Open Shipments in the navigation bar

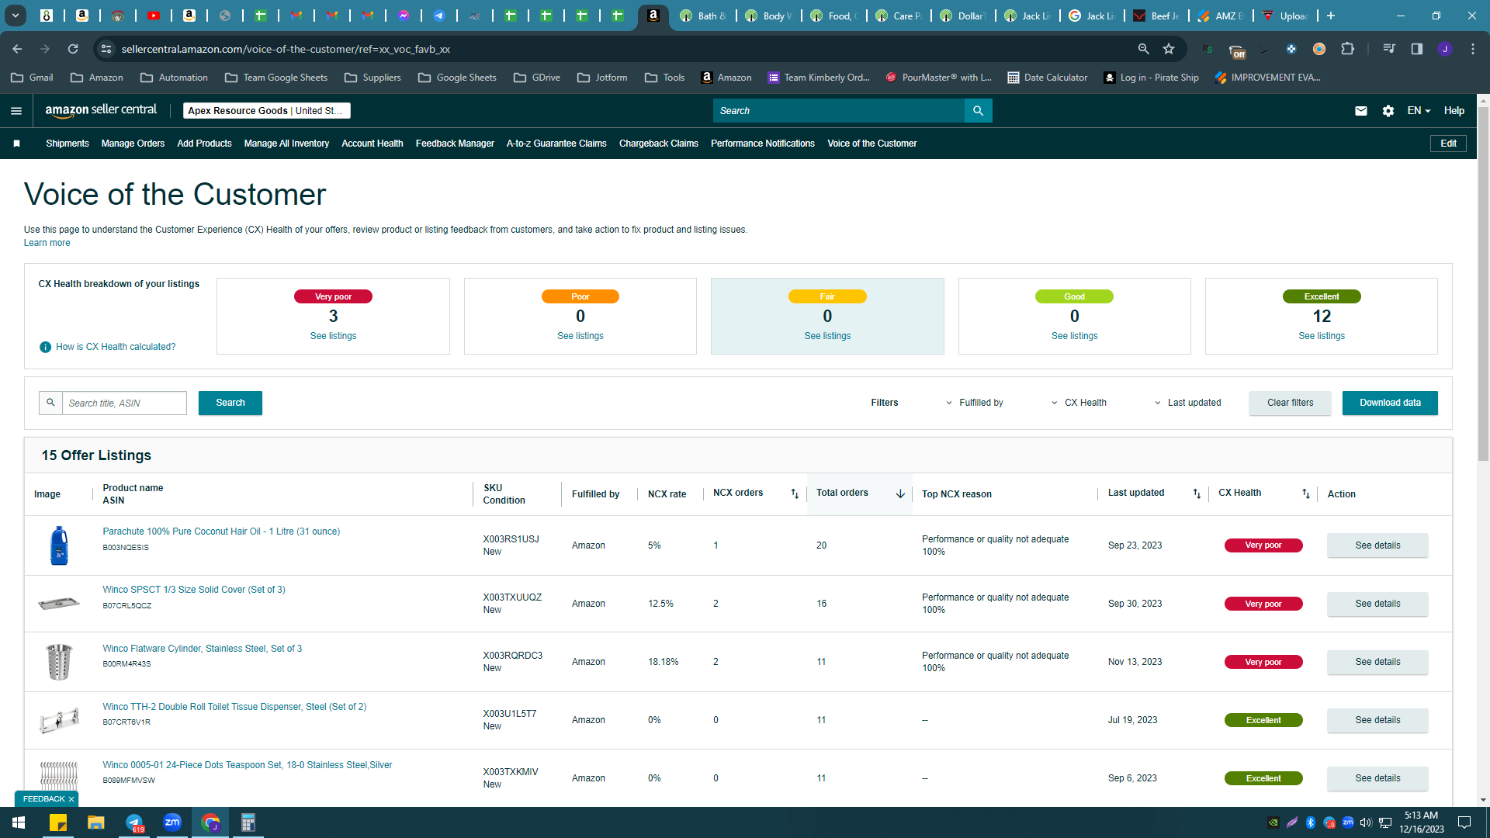coord(68,144)
